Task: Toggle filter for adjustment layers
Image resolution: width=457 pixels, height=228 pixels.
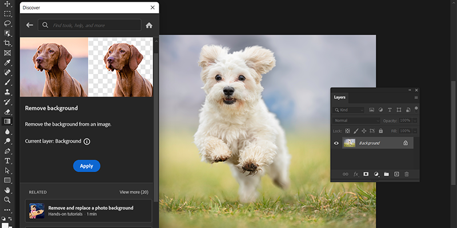Action: point(380,110)
